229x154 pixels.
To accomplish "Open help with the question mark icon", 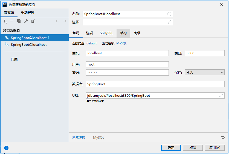I will tap(6, 148).
